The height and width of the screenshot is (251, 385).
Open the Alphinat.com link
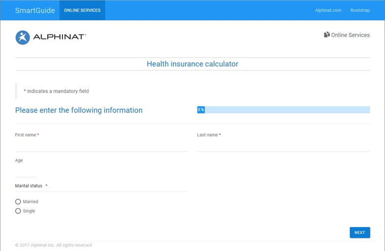point(328,10)
